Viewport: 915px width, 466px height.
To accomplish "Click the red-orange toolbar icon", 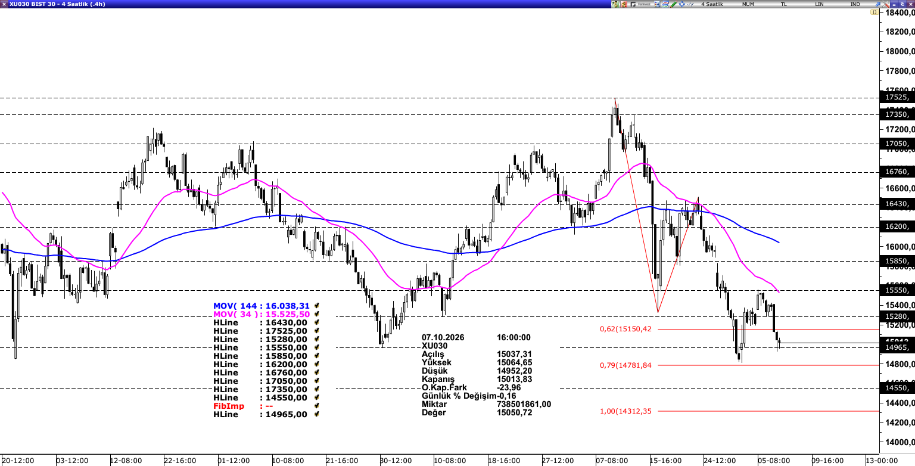I will 625,4.
